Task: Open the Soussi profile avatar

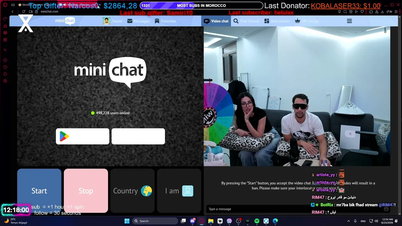Action: 106,21
